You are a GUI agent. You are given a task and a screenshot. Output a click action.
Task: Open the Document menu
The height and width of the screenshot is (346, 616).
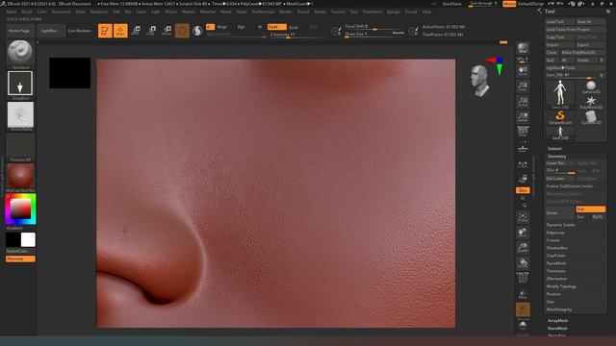click(62, 12)
